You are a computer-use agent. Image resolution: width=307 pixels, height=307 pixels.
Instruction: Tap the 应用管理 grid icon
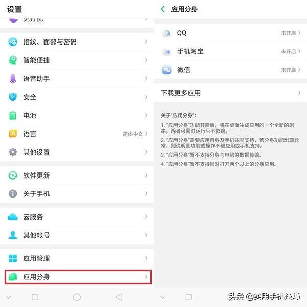13,258
